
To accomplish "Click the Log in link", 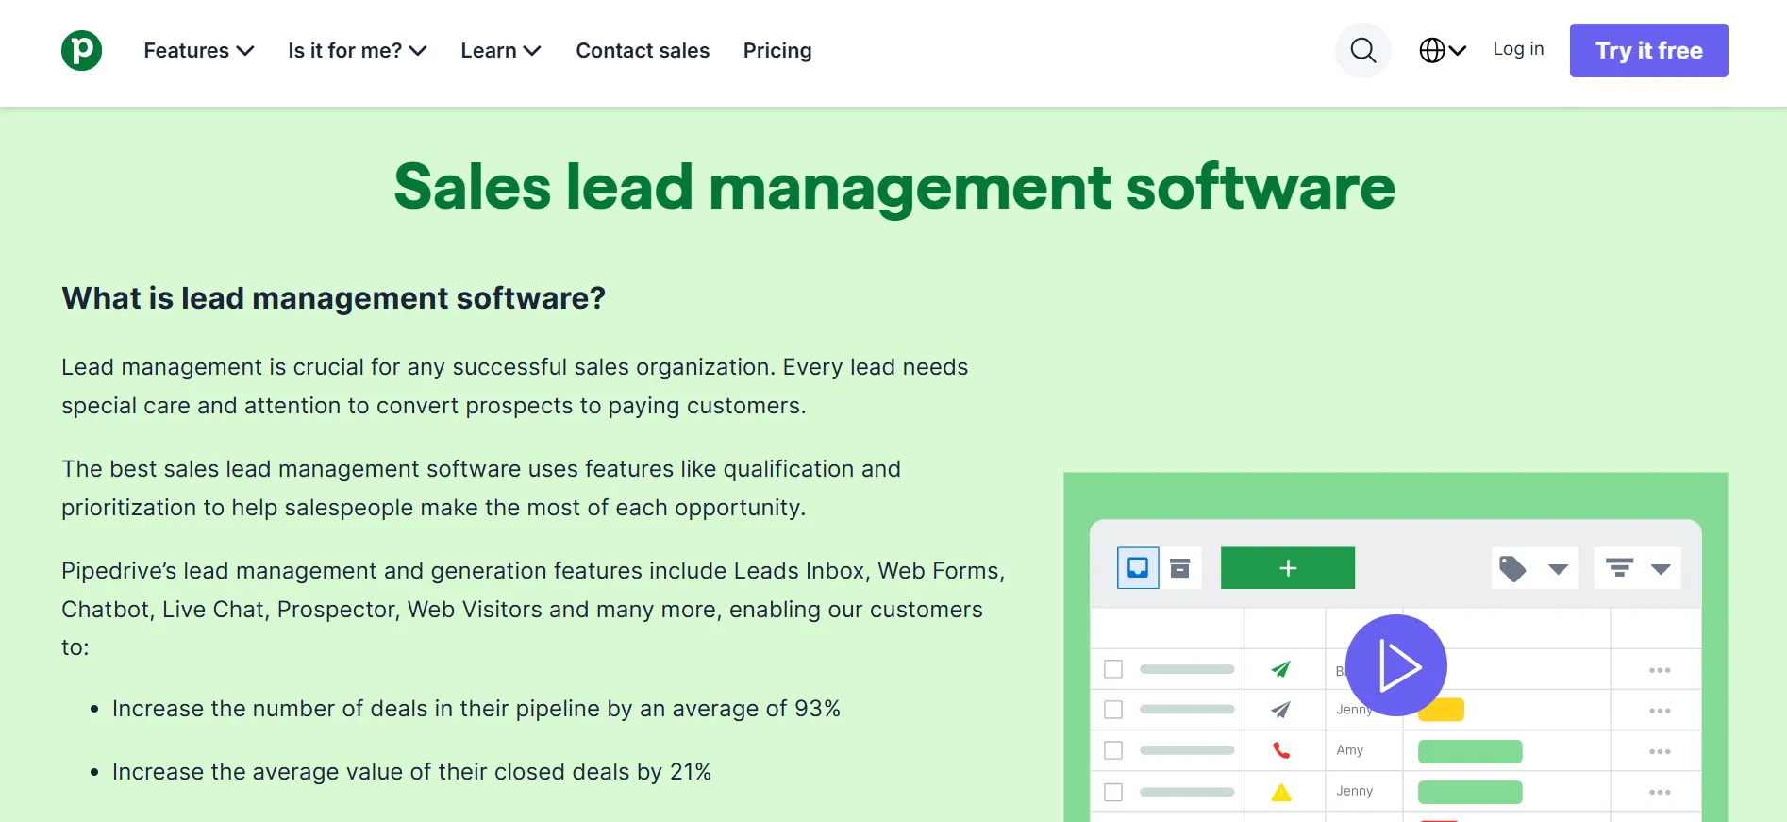I will pos(1518,49).
